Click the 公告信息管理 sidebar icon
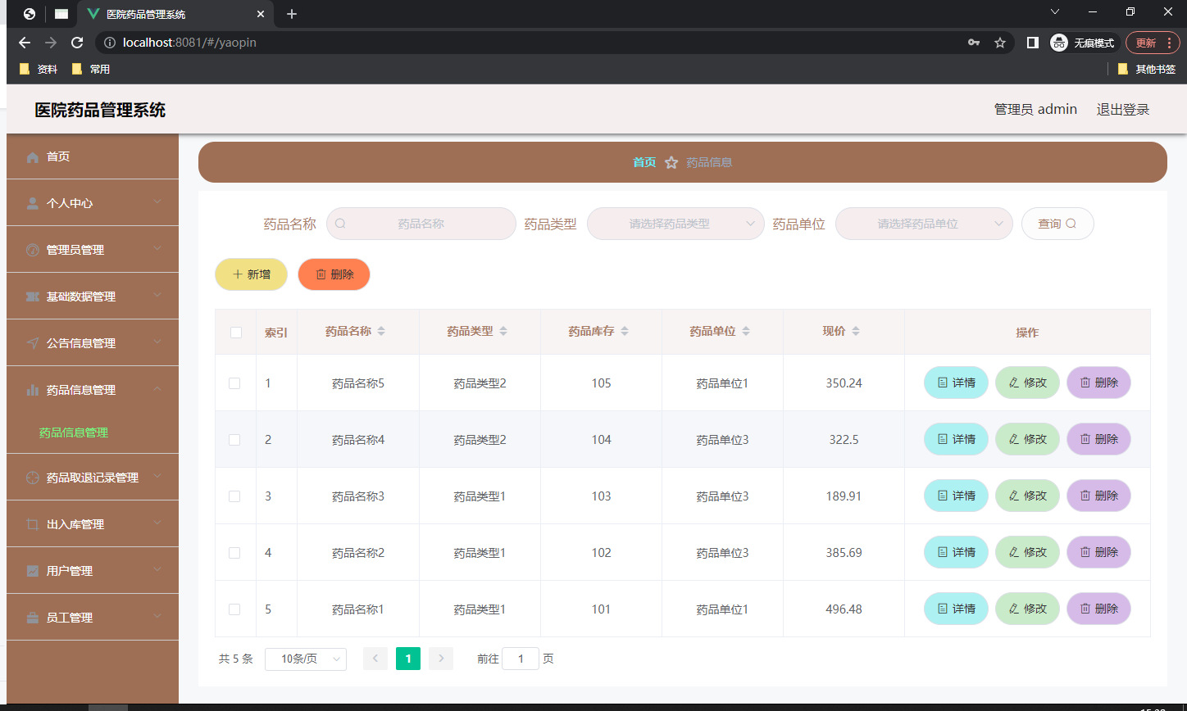Image resolution: width=1187 pixels, height=711 pixels. click(33, 342)
